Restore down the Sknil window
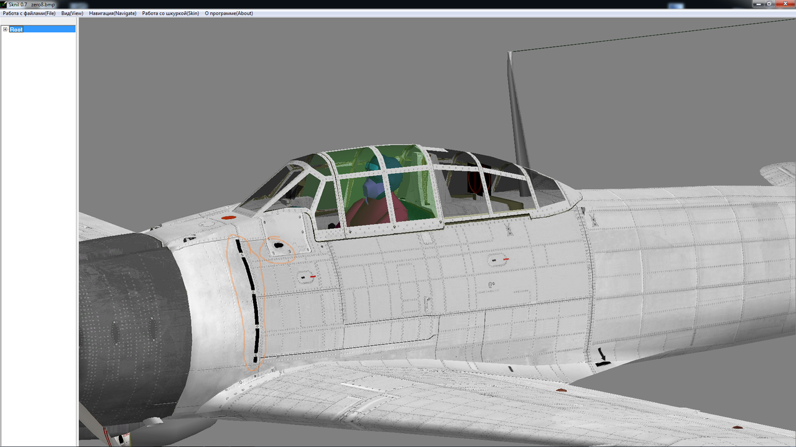 tap(770, 4)
